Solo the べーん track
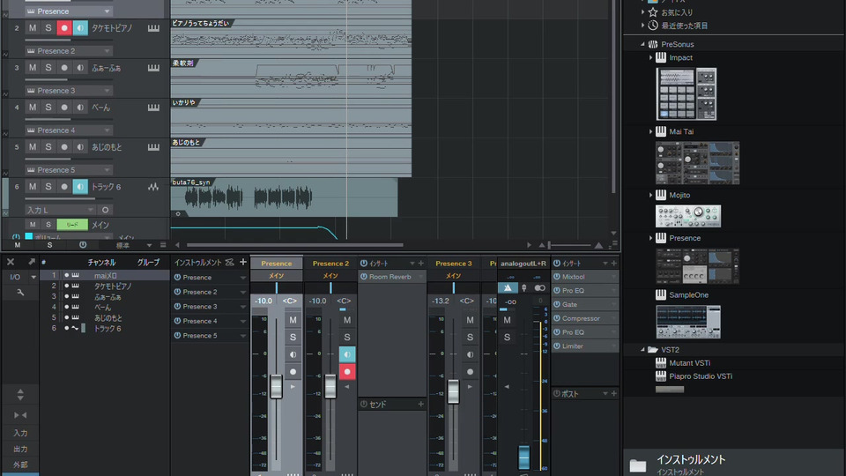The width and height of the screenshot is (846, 476). tap(48, 108)
